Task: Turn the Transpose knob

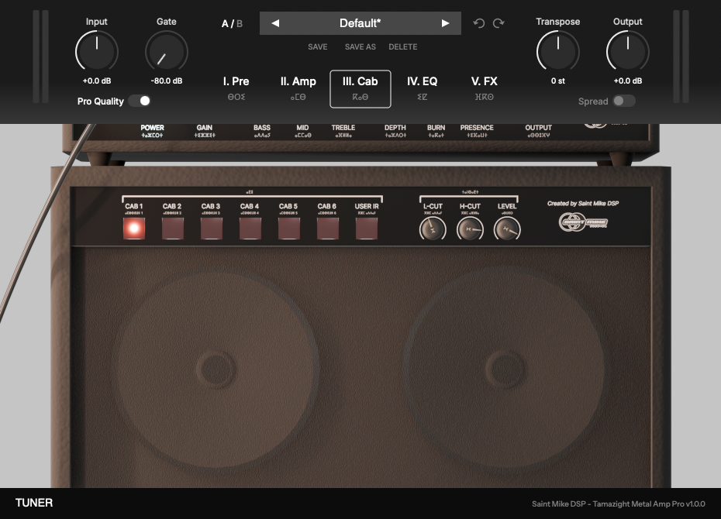Action: tap(557, 51)
